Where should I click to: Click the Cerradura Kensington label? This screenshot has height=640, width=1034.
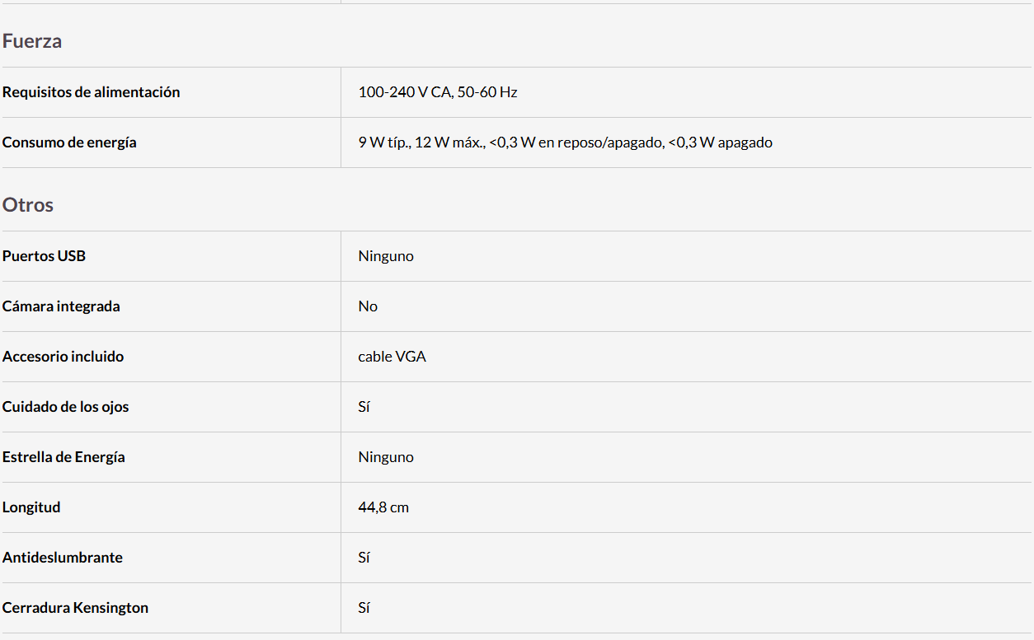pyautogui.click(x=75, y=608)
